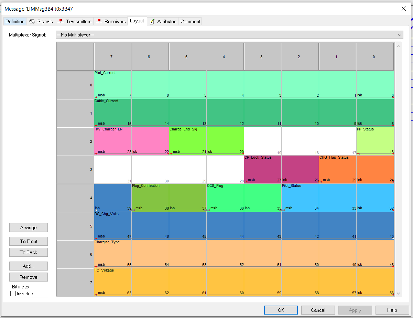Image resolution: width=413 pixels, height=318 pixels.
Task: Select the Charging_Type signal block
Action: (244, 254)
